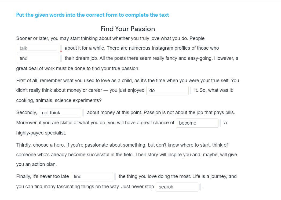Click the indicator marker after the 'search' field
The width and height of the screenshot is (281, 200).
(200, 187)
